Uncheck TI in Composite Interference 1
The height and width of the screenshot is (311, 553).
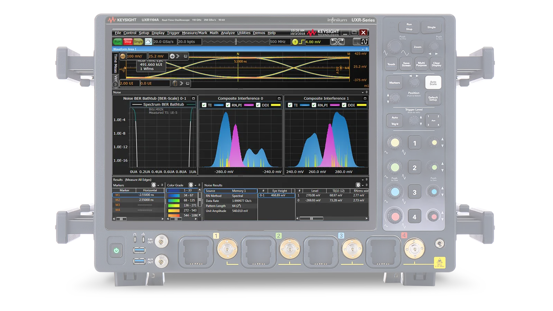290,105
